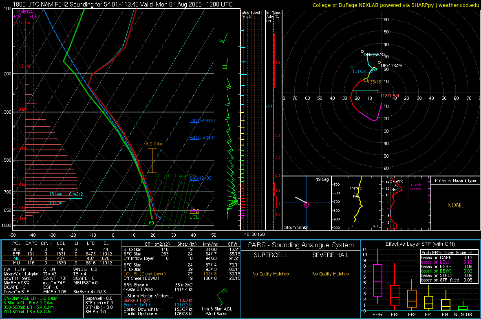Click the 49 deg slinky tilt value
This screenshot has height=319, width=481.
click(322, 179)
